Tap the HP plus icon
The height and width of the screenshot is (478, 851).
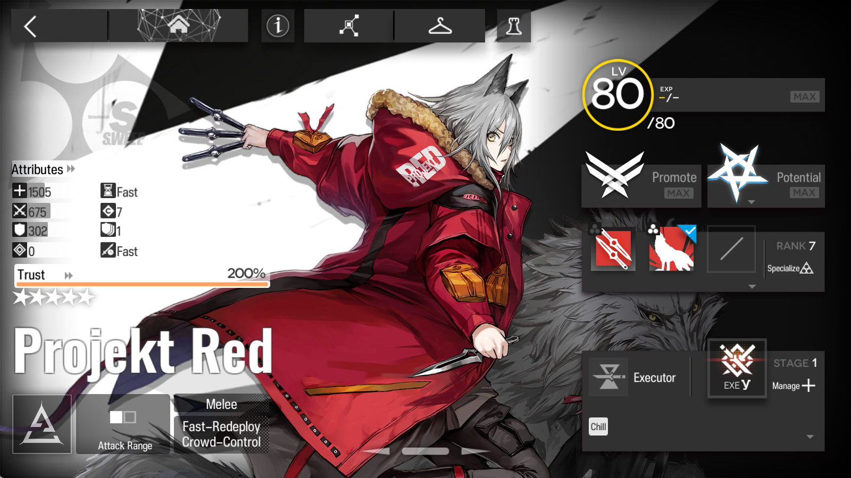tap(20, 191)
